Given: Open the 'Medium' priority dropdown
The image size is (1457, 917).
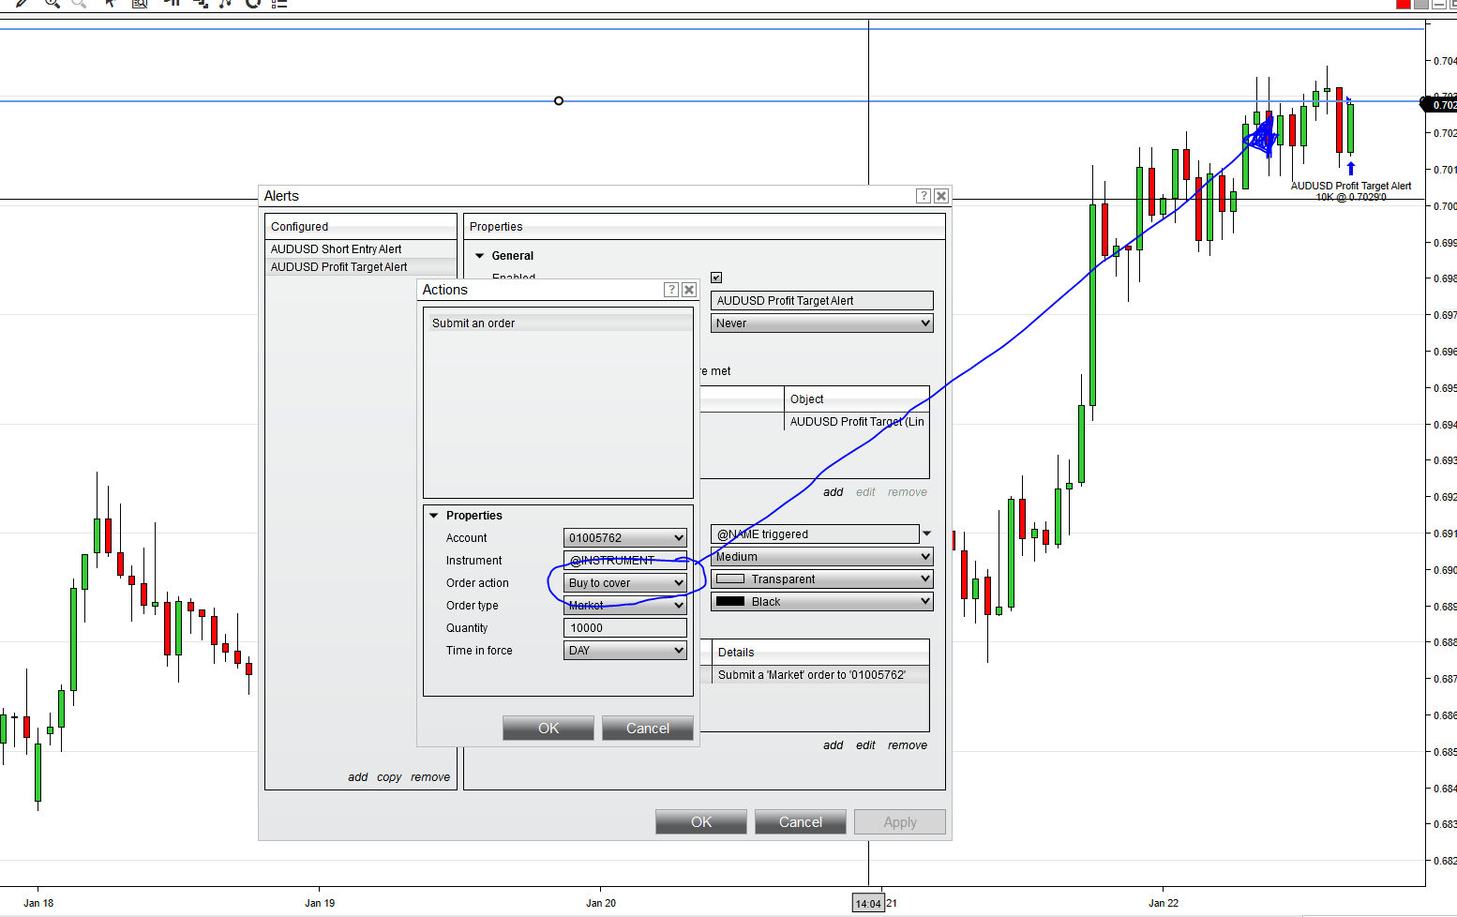Looking at the screenshot, I should 822,557.
